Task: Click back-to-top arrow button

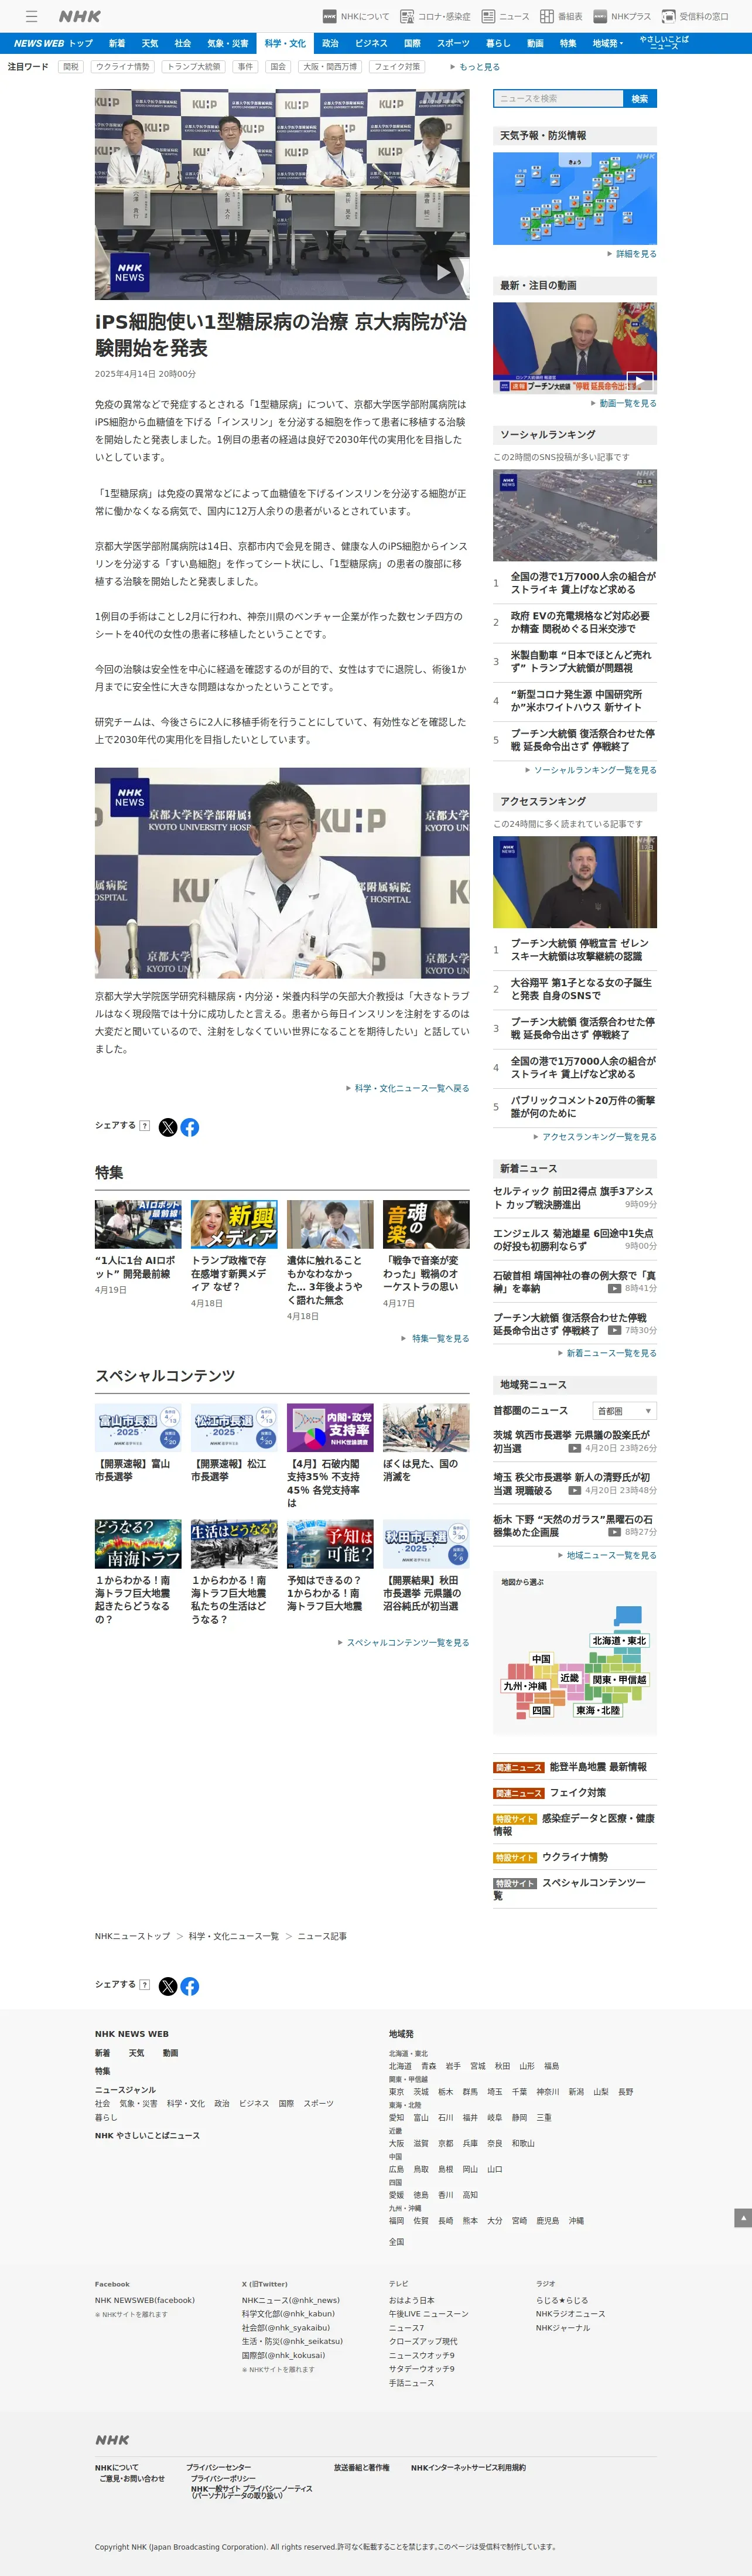Action: click(742, 2218)
